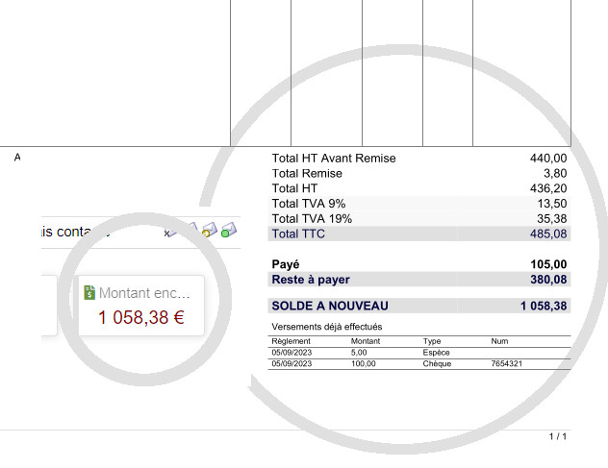Select the 436,20 amount
608x468 pixels.
pos(548,188)
